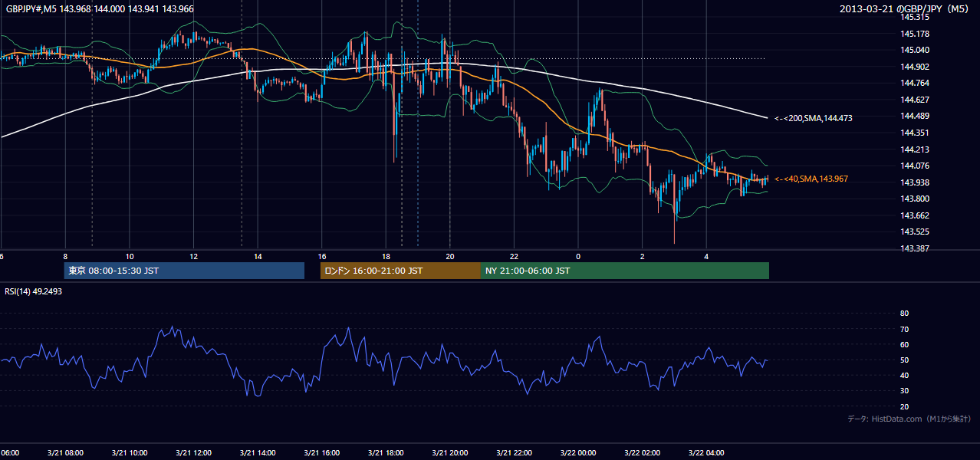Click the 145.040 price axis label

(914, 50)
